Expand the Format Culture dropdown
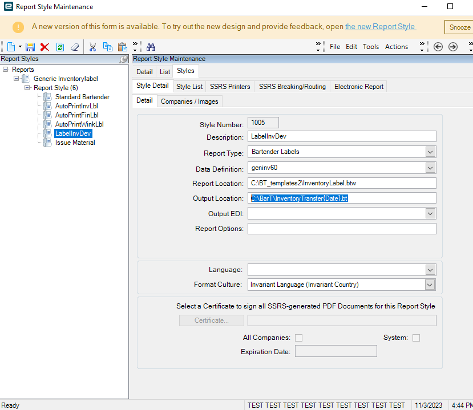 430,285
